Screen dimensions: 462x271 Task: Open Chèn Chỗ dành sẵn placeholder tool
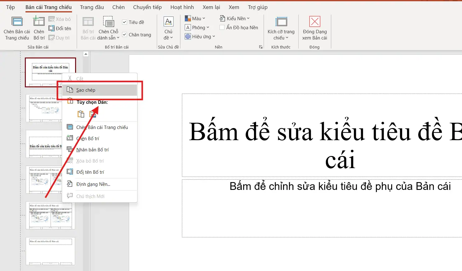point(108,28)
